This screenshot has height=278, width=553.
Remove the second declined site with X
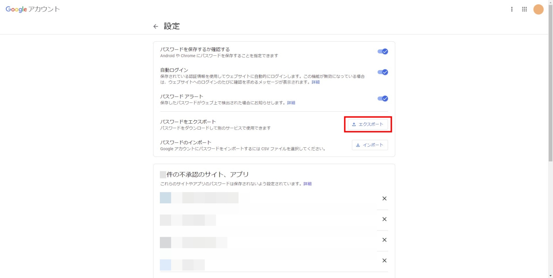pos(384,219)
